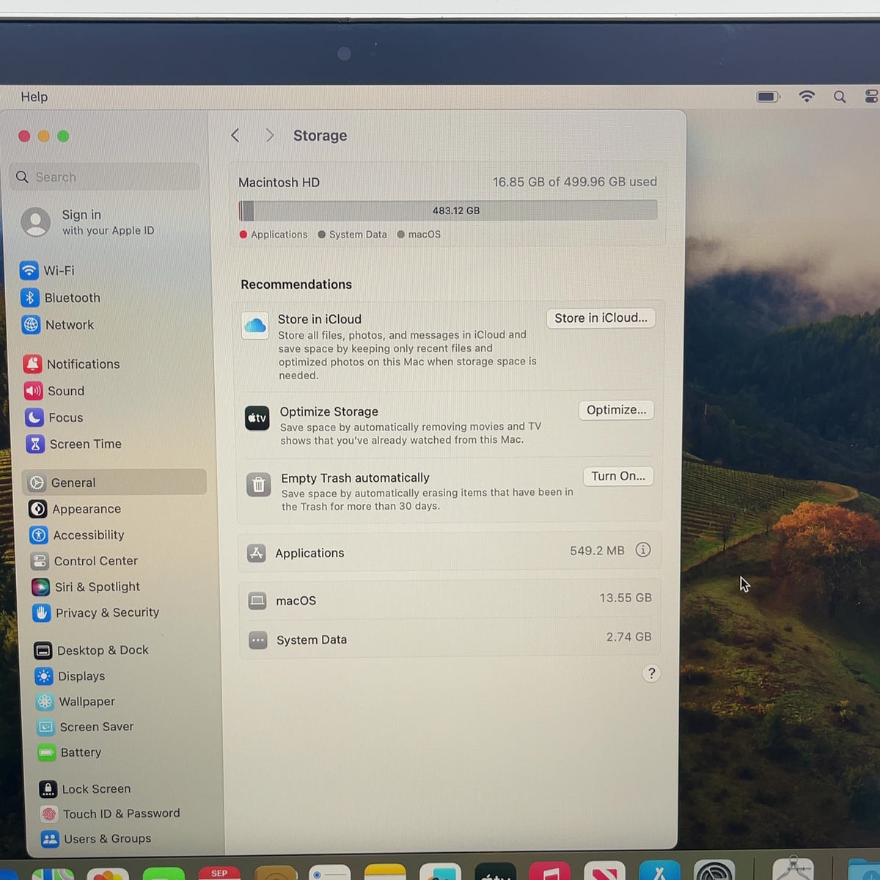The image size is (880, 880).
Task: Select Screen Saver in sidebar
Action: tap(86, 727)
